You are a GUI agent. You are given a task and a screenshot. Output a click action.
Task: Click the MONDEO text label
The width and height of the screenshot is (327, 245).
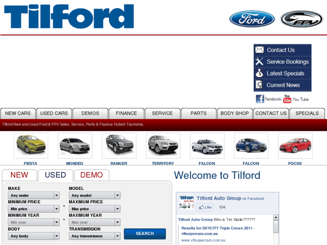pos(75,164)
